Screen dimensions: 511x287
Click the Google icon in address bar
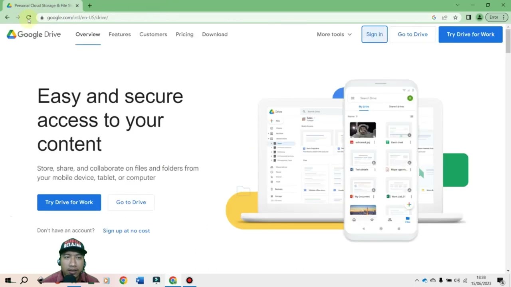click(x=434, y=18)
